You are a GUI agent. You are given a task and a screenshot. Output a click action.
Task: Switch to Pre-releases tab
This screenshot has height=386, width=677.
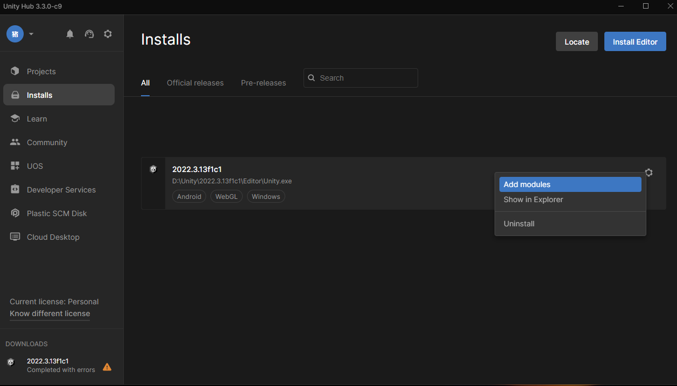(x=264, y=83)
